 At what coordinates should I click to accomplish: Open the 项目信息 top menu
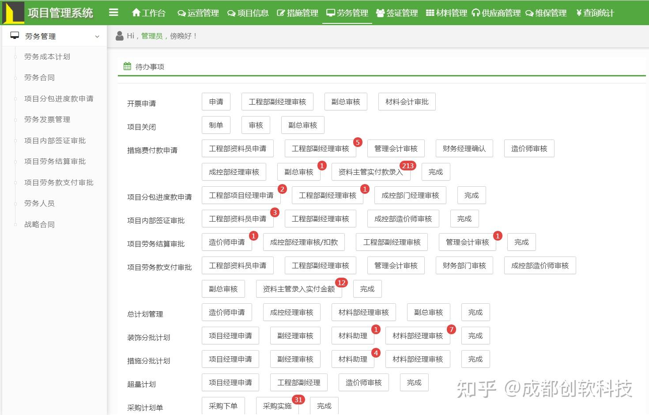pos(248,13)
